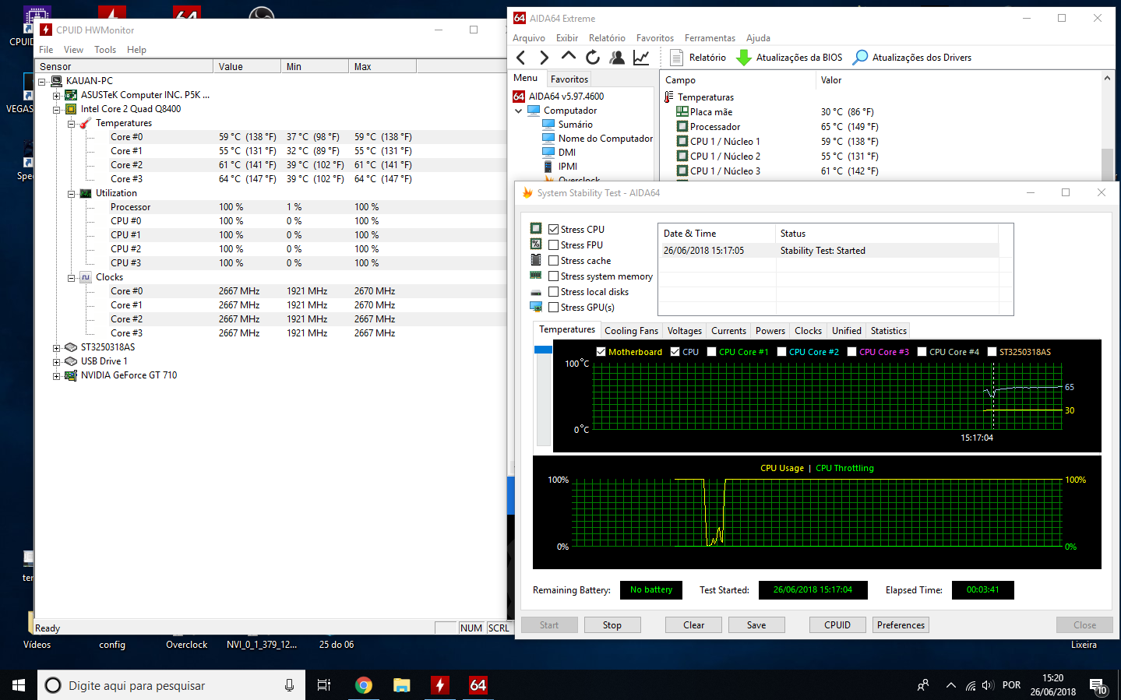Screen dimensions: 1121x700
Task: Select IPMI in the AIDA64 menu tree
Action: tap(567, 167)
